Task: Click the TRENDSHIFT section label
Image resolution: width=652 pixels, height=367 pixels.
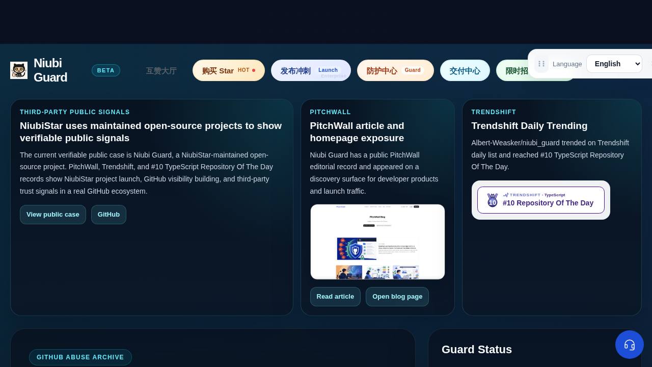Action: click(x=494, y=112)
